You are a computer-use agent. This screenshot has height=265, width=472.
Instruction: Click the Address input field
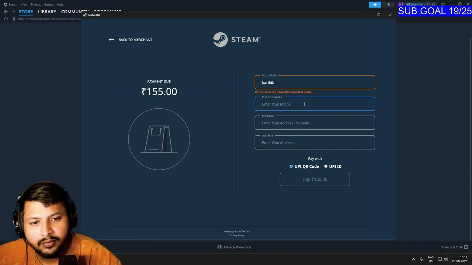click(315, 142)
